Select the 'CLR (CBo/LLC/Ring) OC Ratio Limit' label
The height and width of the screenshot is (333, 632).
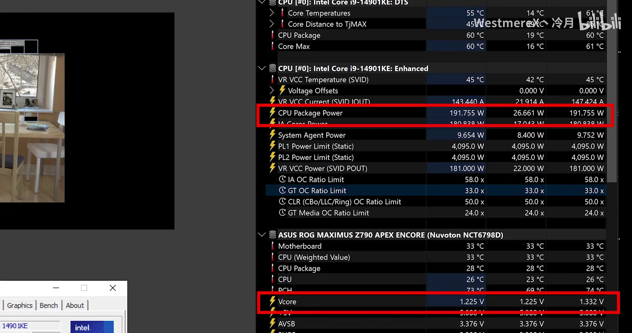click(x=345, y=202)
